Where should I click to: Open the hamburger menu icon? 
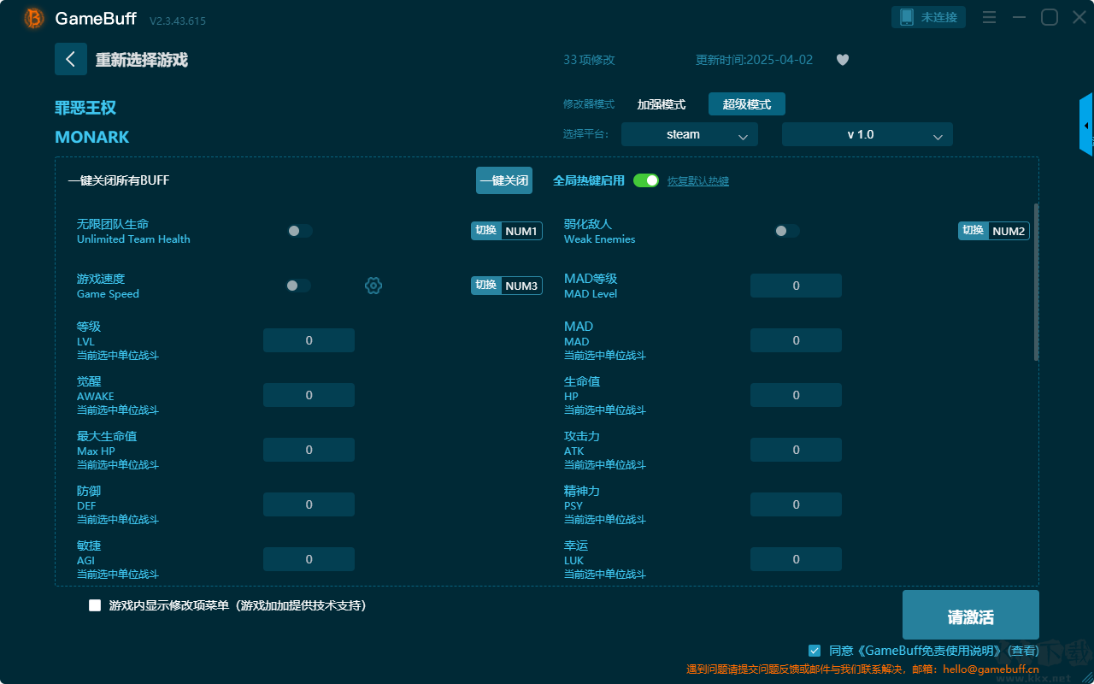click(x=989, y=17)
